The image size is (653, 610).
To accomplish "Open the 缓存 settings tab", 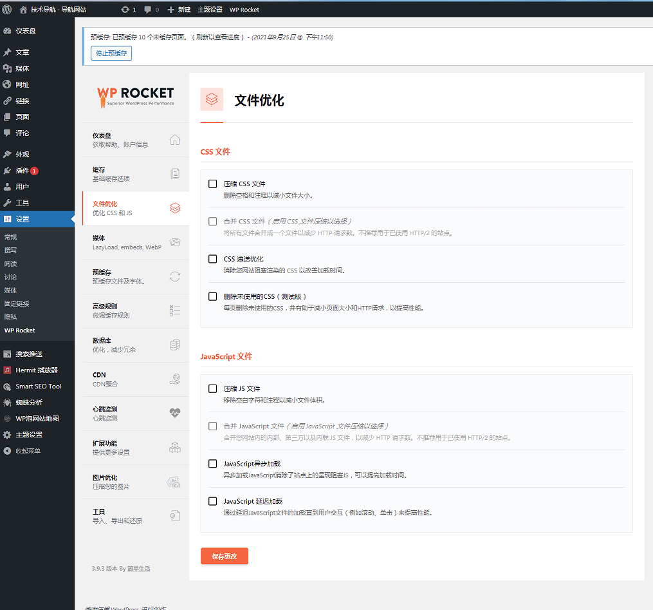I will click(x=129, y=174).
